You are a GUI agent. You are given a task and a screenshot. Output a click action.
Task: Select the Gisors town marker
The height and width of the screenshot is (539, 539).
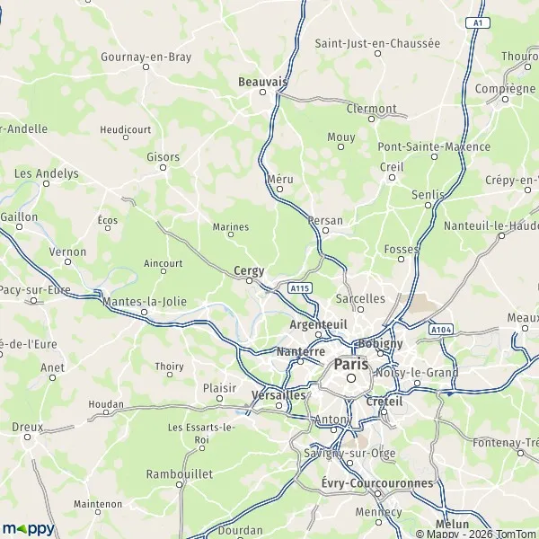163,168
